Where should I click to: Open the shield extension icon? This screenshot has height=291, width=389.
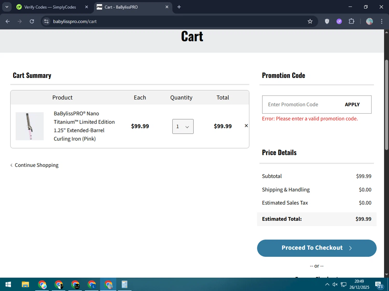[327, 21]
